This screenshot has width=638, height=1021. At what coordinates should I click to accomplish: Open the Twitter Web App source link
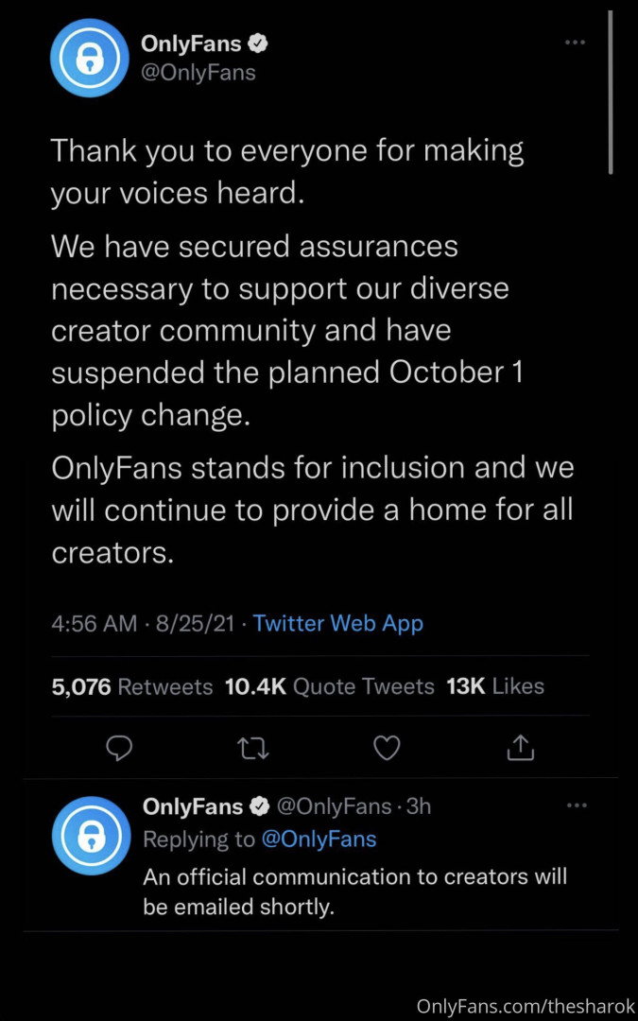click(338, 624)
